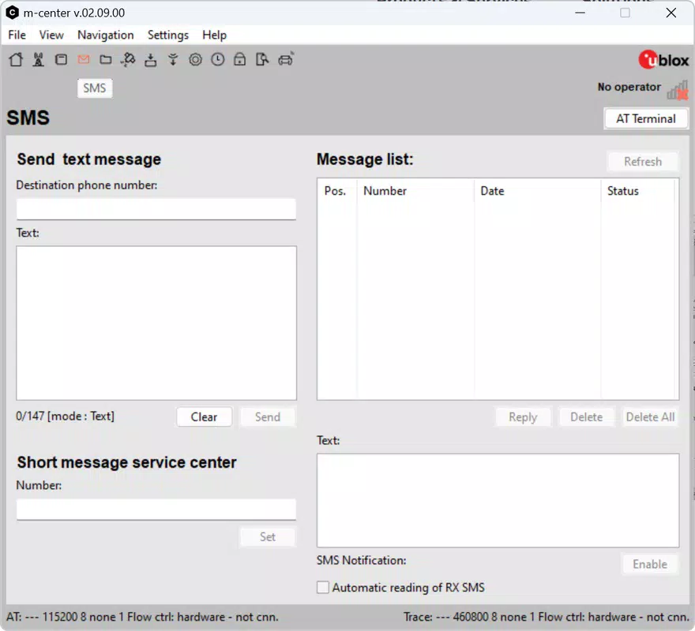The width and height of the screenshot is (695, 631).
Task: Minimize the m-center window
Action: pyautogui.click(x=580, y=13)
